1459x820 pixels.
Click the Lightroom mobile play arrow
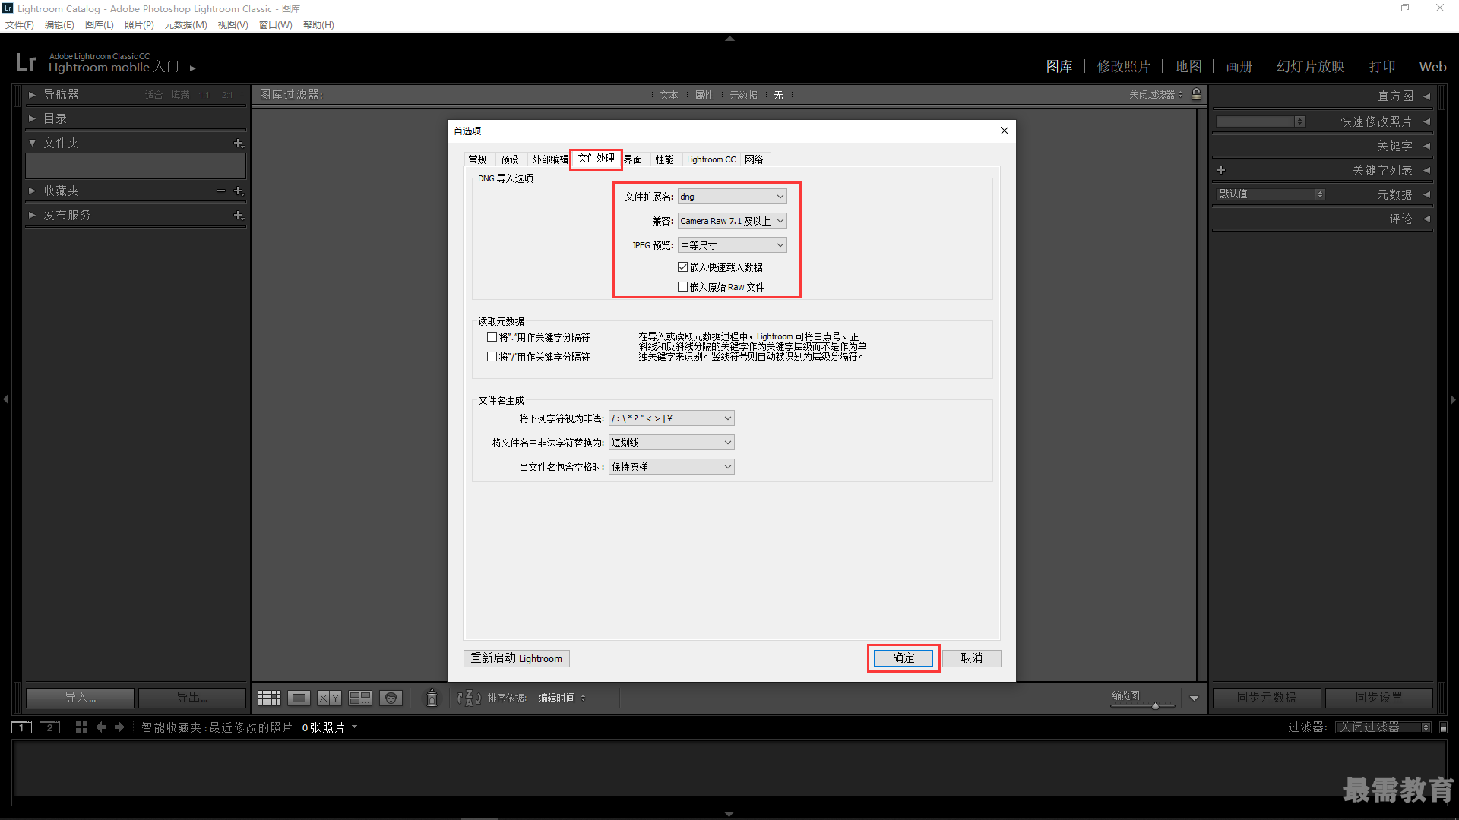[x=193, y=68]
